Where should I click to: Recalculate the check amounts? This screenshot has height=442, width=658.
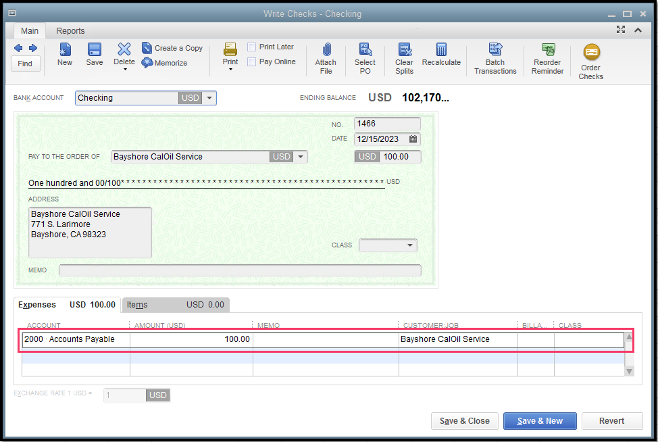tap(441, 54)
